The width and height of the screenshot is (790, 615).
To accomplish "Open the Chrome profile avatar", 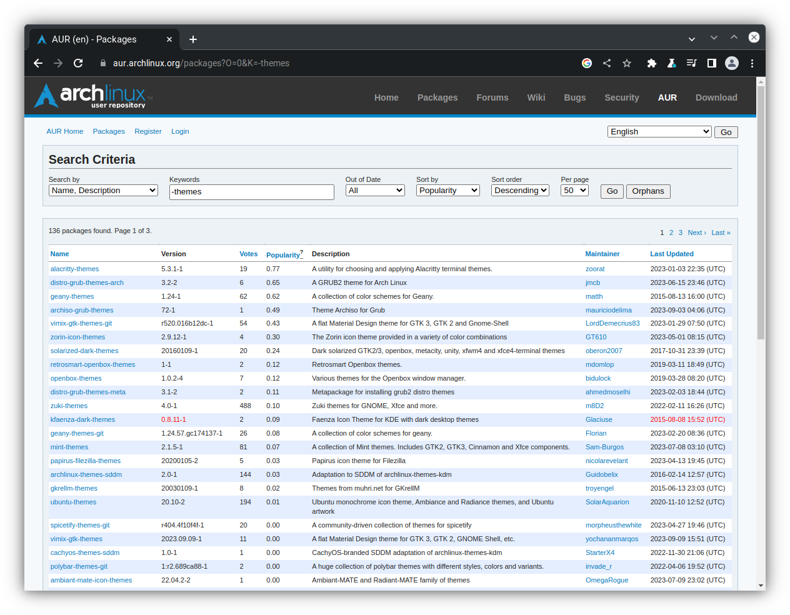I will [x=732, y=63].
